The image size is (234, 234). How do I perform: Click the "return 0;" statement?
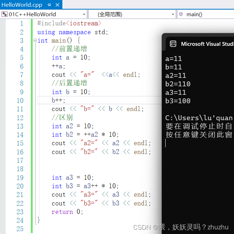tap(67, 212)
